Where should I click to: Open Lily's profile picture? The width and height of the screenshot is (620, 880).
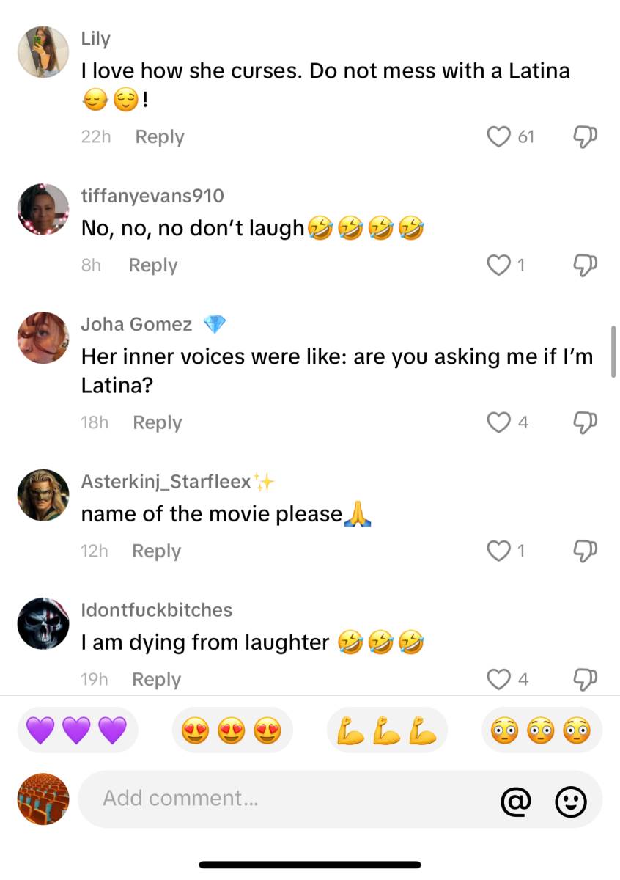point(43,51)
